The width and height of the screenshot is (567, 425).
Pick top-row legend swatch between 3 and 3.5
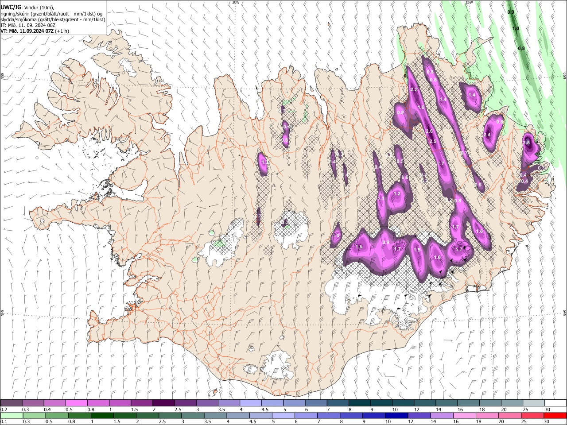point(207,403)
